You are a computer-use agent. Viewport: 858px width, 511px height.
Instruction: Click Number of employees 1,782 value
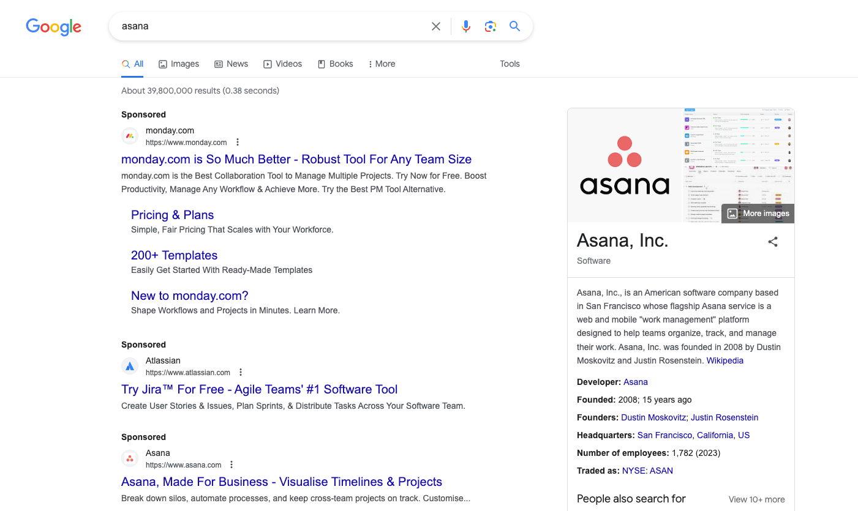click(696, 453)
